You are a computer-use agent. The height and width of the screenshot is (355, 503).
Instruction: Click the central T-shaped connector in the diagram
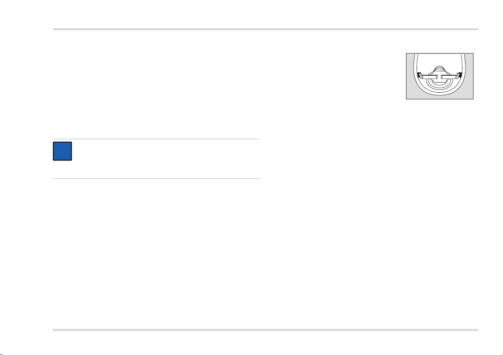[x=439, y=77]
